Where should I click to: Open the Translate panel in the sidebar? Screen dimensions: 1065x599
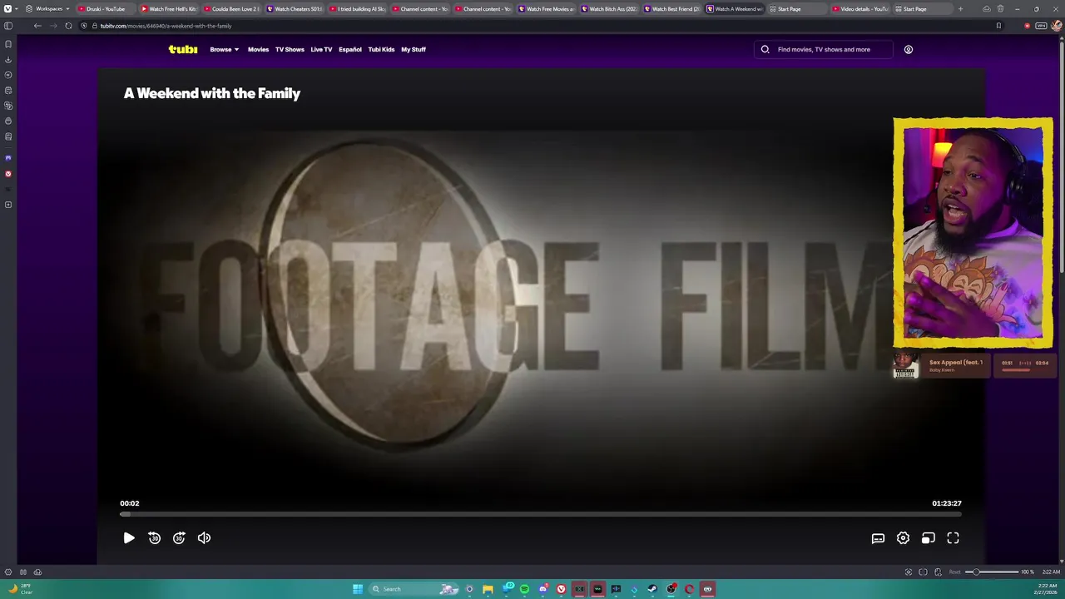click(x=8, y=106)
